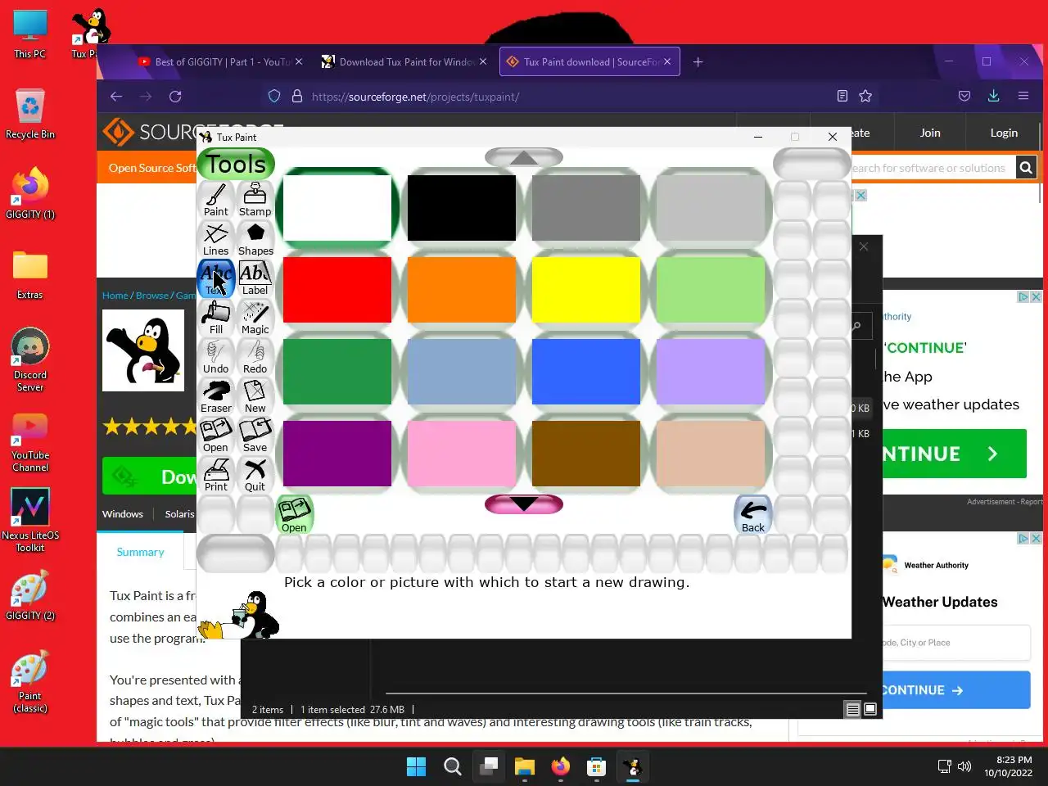Viewport: 1048px width, 786px height.
Task: Select the Magic wand tool
Action: click(x=255, y=318)
